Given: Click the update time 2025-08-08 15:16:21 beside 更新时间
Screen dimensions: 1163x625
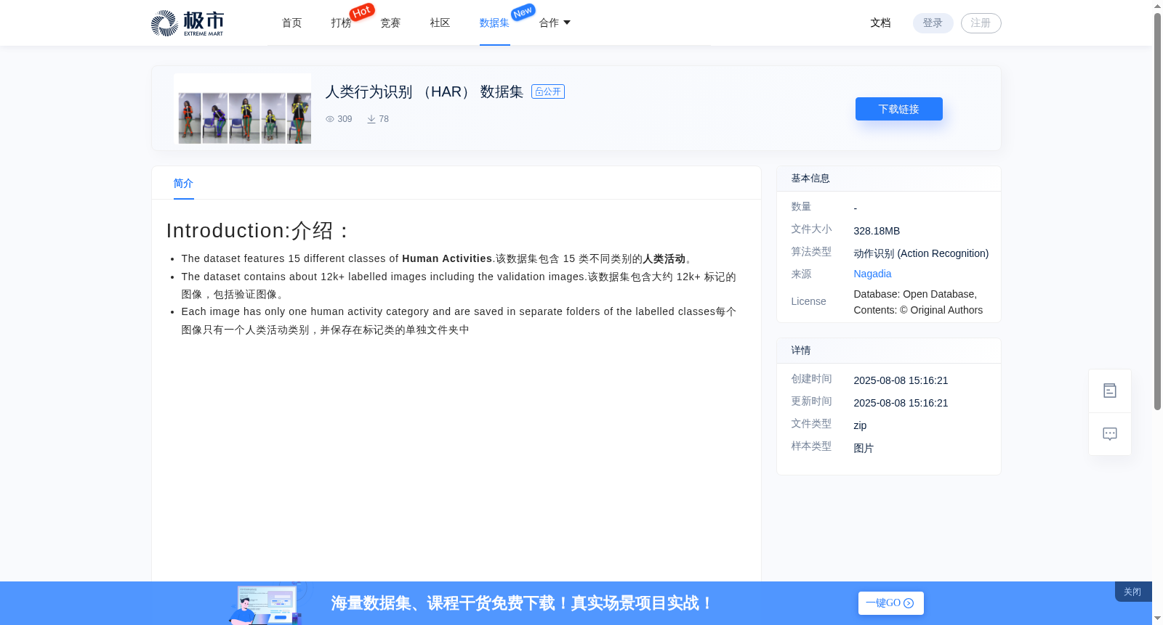Looking at the screenshot, I should [901, 403].
